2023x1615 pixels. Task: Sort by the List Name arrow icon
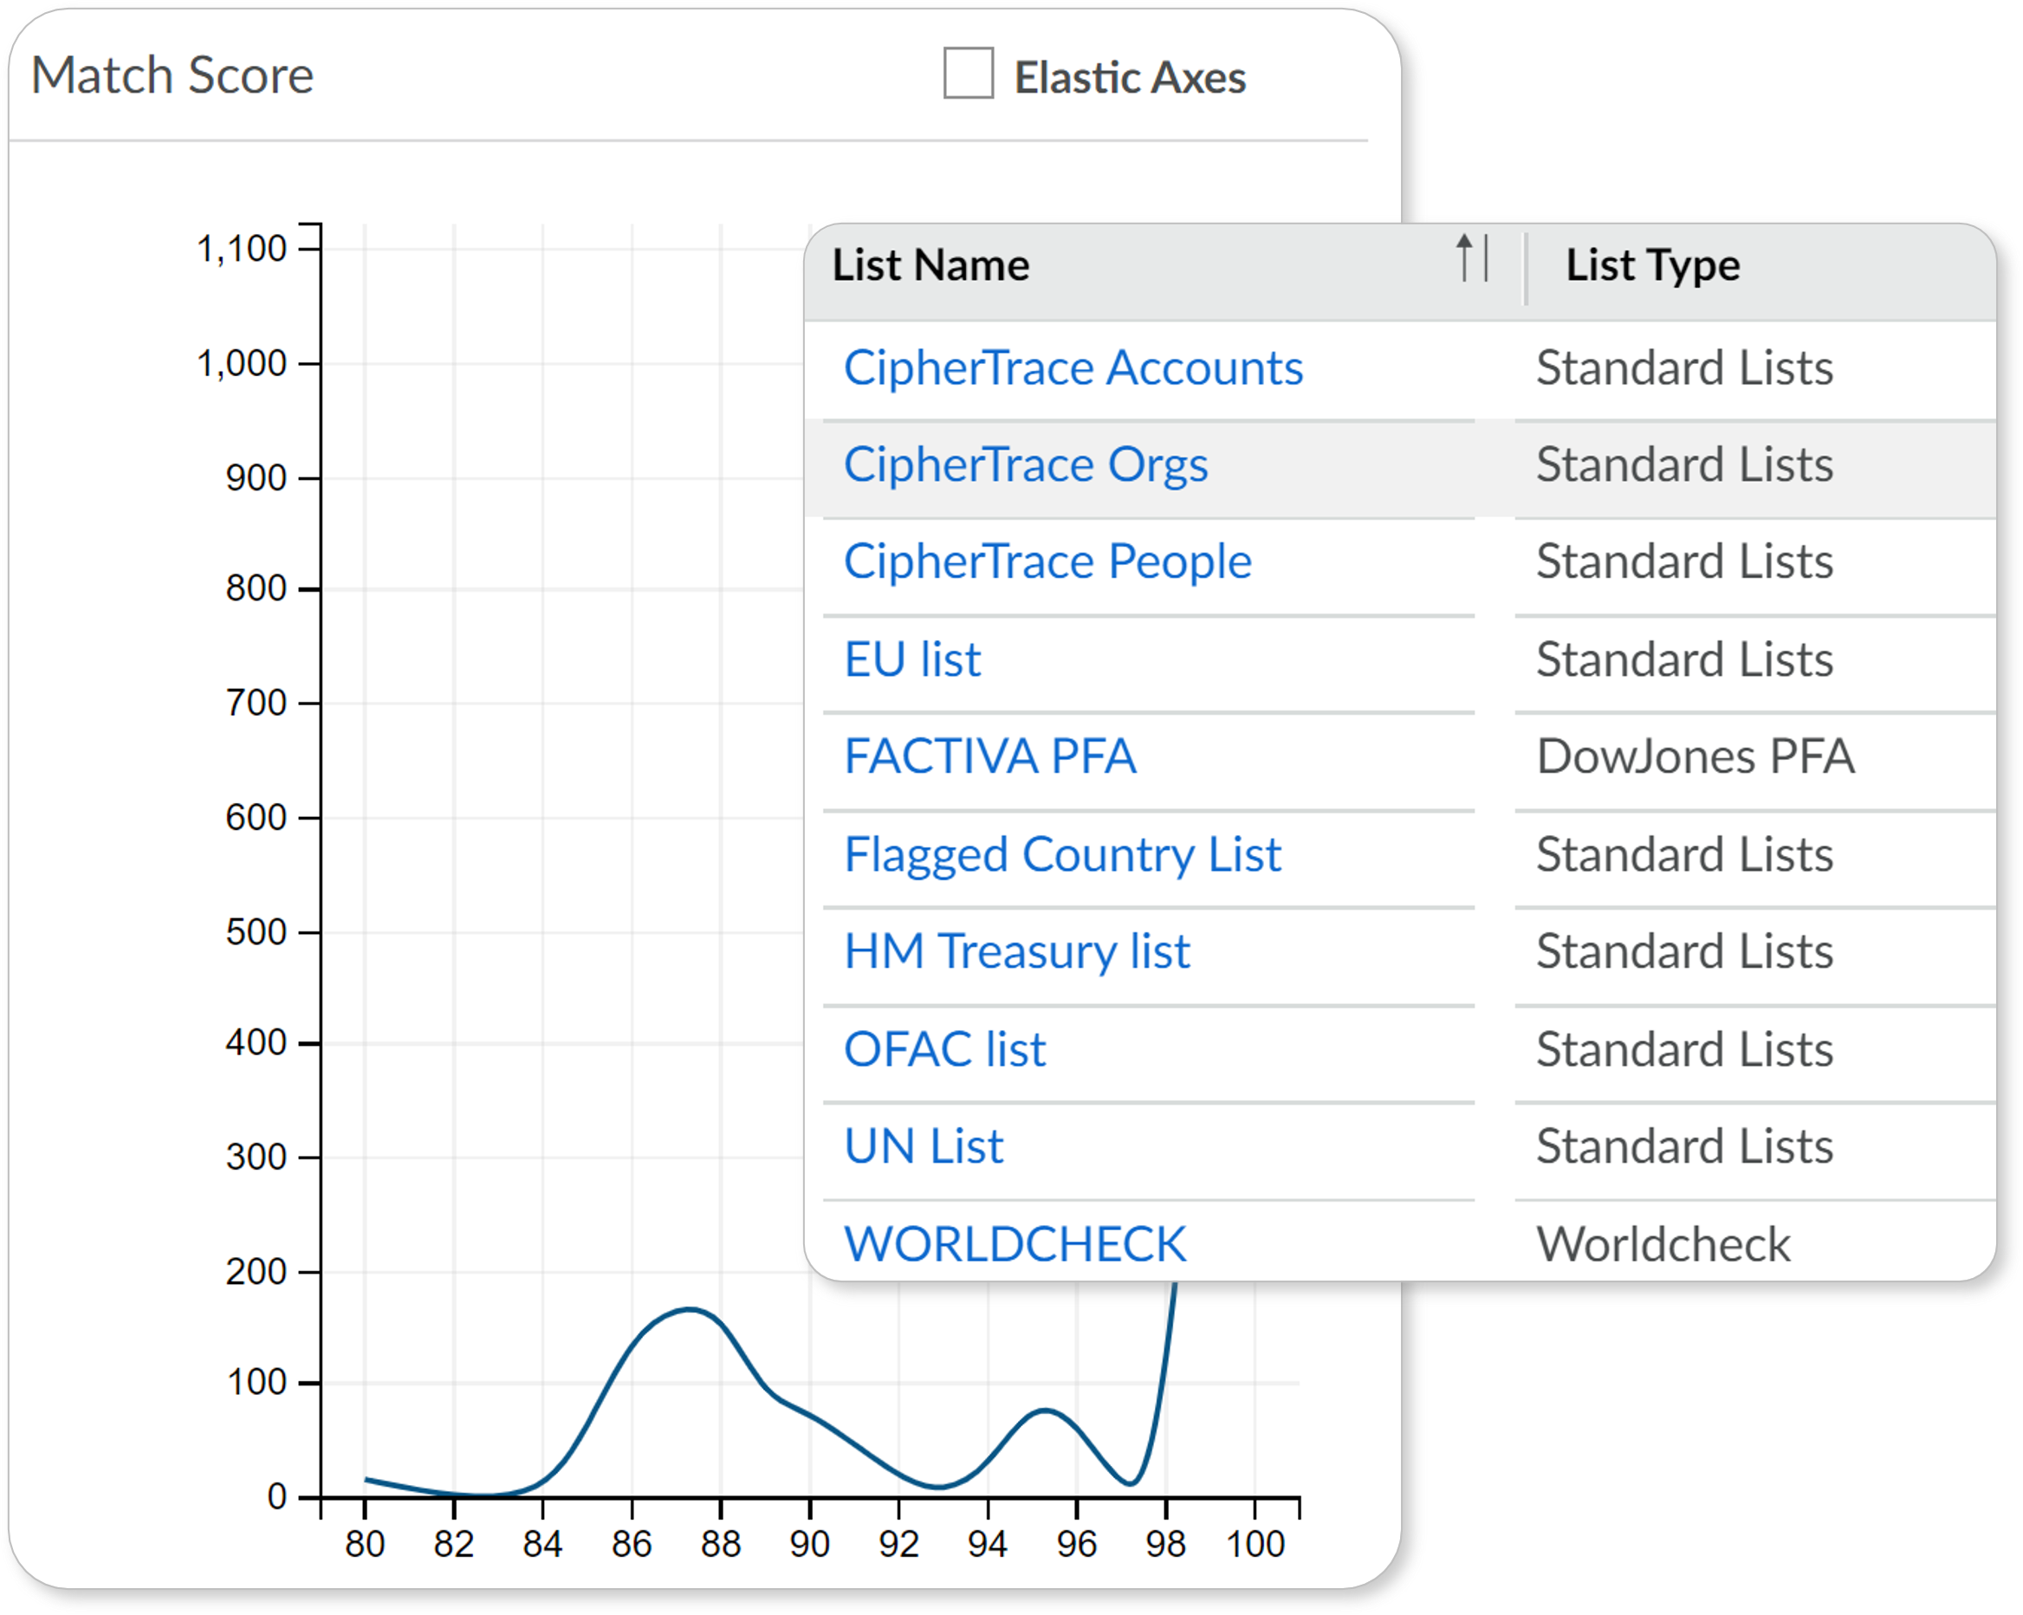[x=1472, y=258]
